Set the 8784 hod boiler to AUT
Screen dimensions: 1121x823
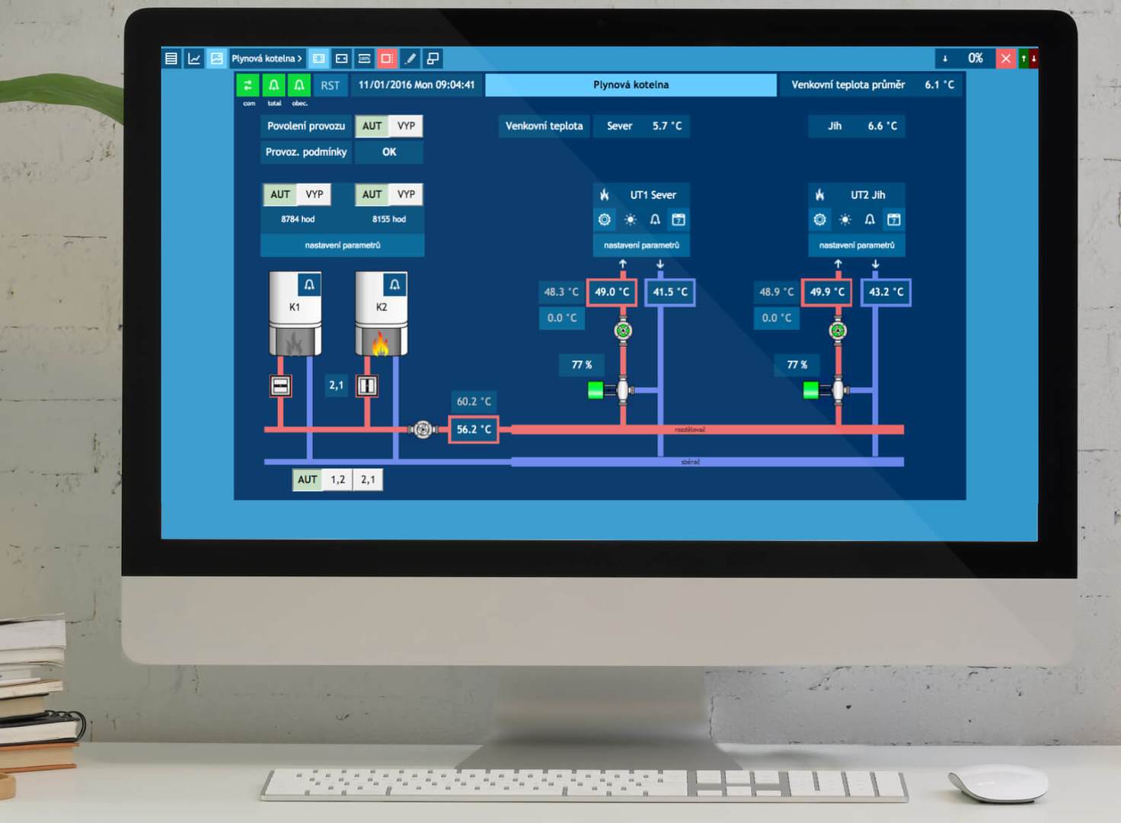pyautogui.click(x=280, y=194)
